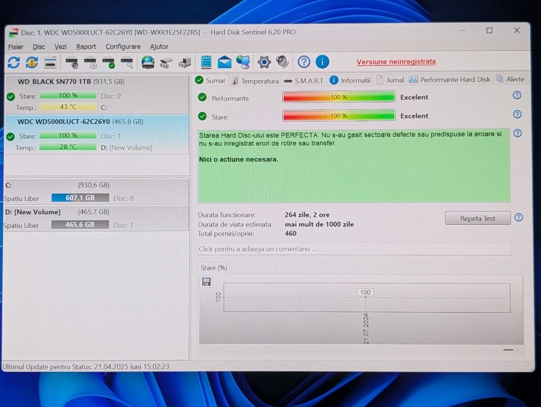Screen dimensions: 541x407
Task: Click the small gray drives toolbar icon
Action: click(x=166, y=63)
